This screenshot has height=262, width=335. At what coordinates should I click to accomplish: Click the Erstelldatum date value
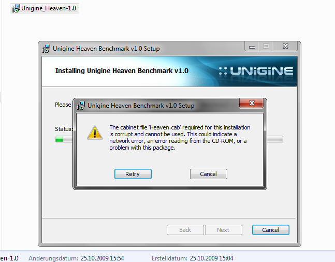211,258
